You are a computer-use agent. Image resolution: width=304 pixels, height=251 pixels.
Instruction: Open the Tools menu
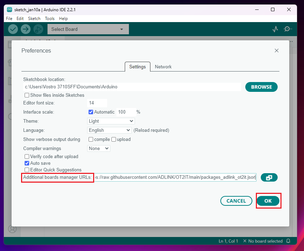click(50, 19)
